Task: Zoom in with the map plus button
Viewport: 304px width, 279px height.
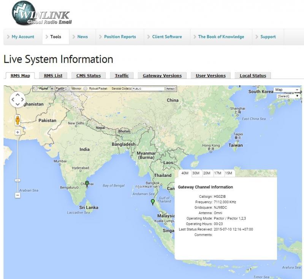Action: [x=17, y=132]
